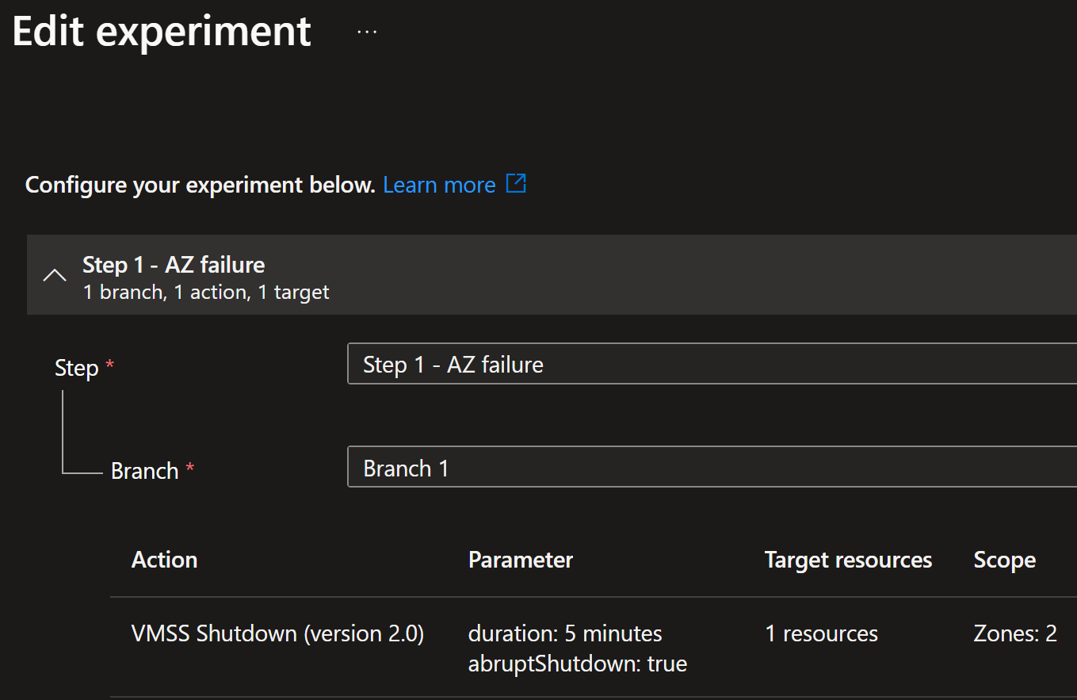Collapse Step 1 using the chevron arrow

pyautogui.click(x=55, y=275)
